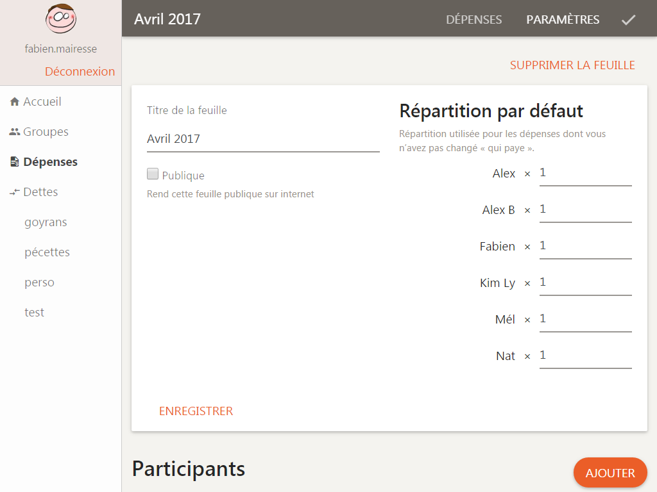This screenshot has width=657, height=492.
Task: Click the share field for Alex
Action: point(585,173)
